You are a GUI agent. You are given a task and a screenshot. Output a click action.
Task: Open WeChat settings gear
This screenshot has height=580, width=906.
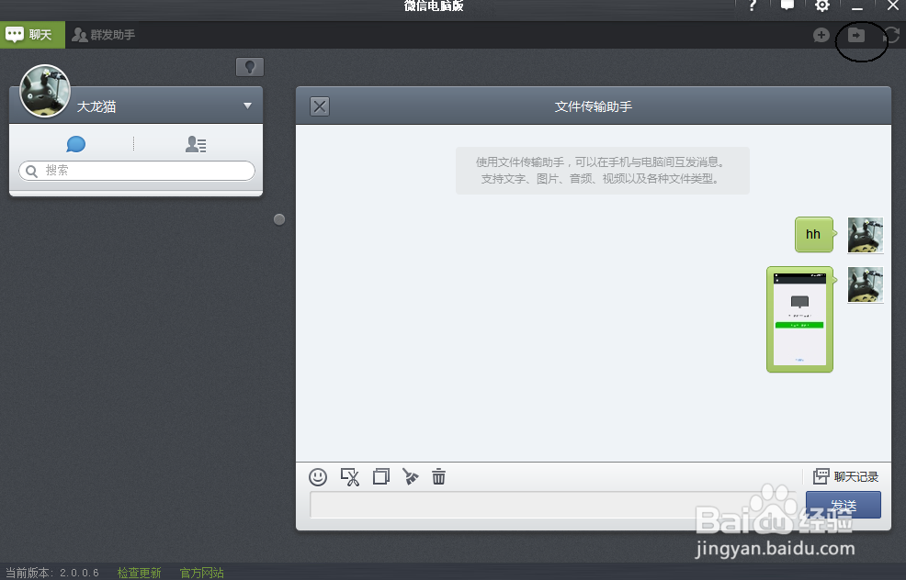(821, 6)
